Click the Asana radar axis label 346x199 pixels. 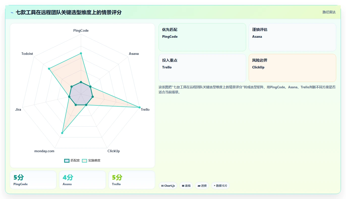click(x=134, y=54)
